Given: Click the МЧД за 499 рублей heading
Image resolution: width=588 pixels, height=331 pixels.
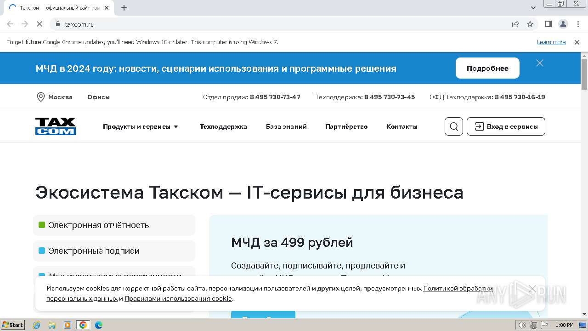Looking at the screenshot, I should click(x=292, y=242).
